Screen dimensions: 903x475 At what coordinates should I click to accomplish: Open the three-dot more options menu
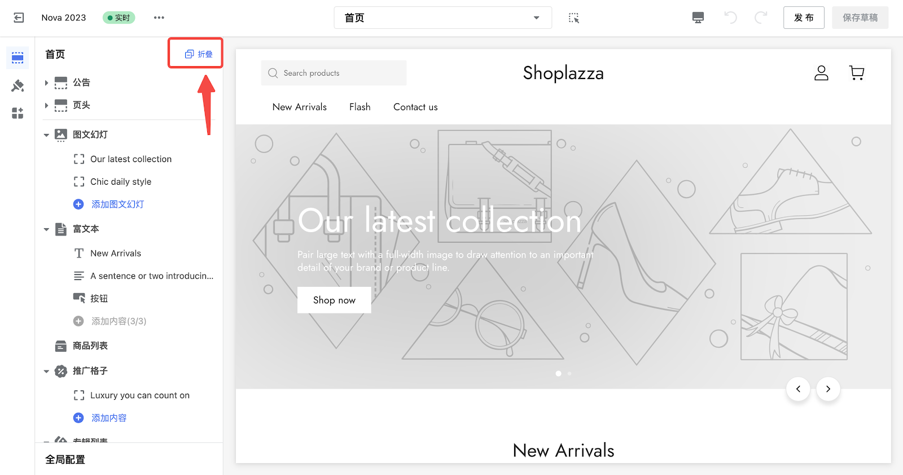(x=159, y=18)
